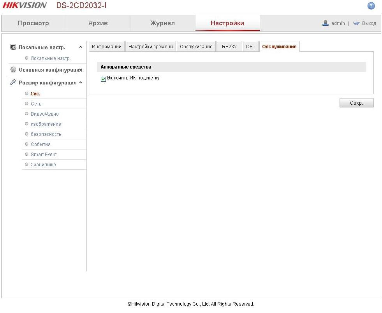Click the Hikvision logo
Screen dimensions: 382x313
click(25, 5)
